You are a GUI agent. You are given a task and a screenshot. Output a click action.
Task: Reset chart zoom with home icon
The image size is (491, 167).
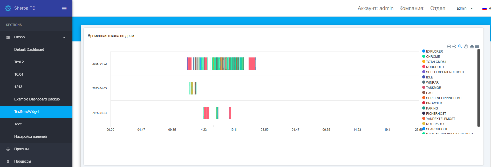472,47
